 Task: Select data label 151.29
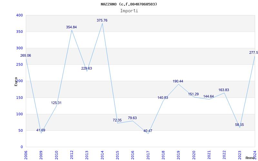click(x=193, y=94)
